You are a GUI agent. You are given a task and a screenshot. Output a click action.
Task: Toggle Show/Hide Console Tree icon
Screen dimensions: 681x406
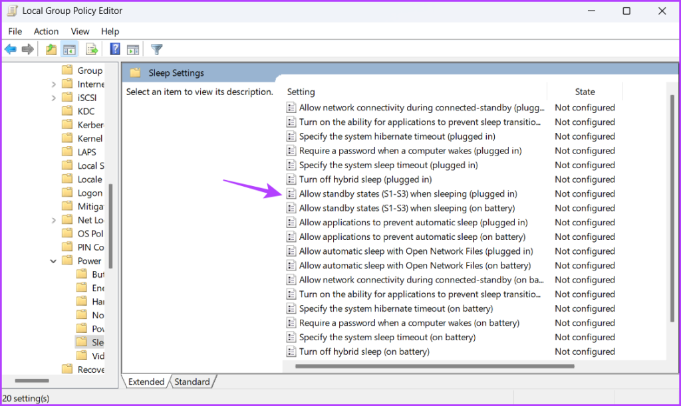click(x=69, y=49)
